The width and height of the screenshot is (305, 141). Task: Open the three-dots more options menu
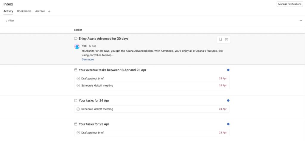pyautogui.click(x=300, y=21)
